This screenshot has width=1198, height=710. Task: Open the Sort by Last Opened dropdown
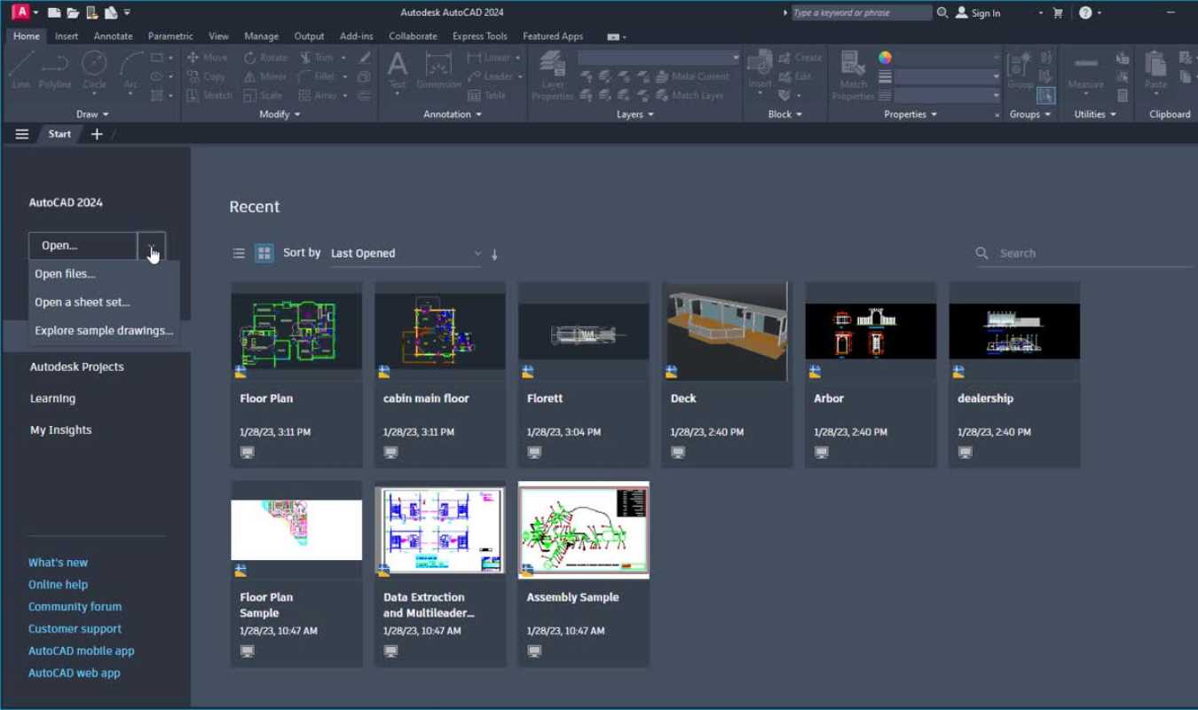(406, 253)
